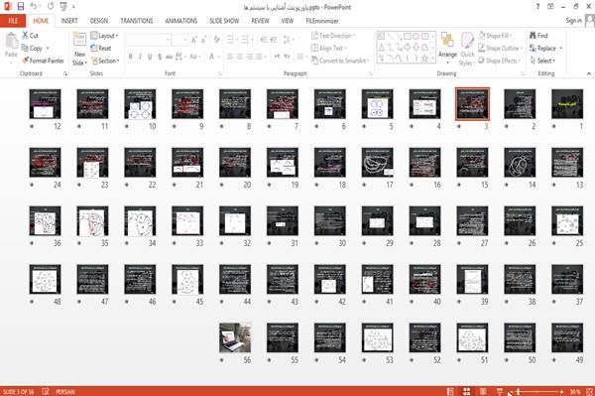Open the Arrange tool
The image size is (595, 396).
tap(447, 47)
